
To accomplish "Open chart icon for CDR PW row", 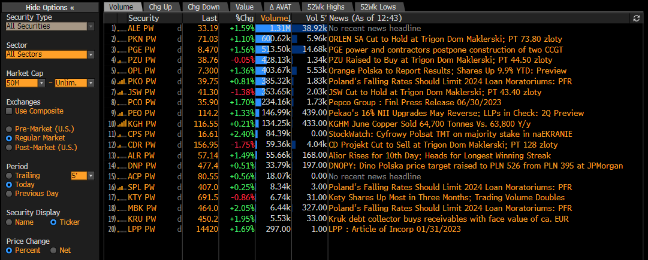I will [x=122, y=145].
